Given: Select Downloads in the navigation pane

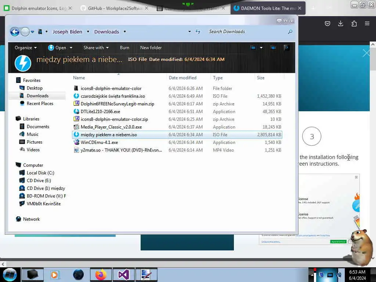Looking at the screenshot, I should click(x=37, y=96).
